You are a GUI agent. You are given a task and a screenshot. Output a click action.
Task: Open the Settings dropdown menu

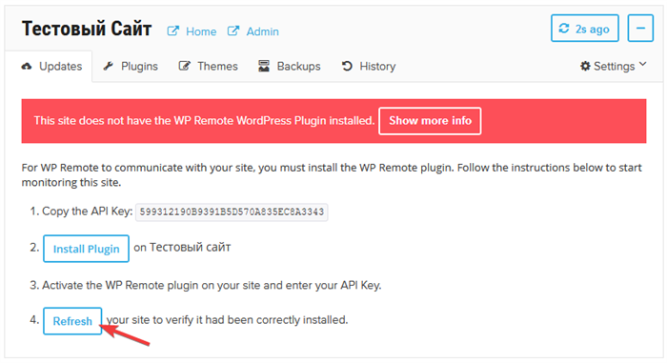(614, 67)
